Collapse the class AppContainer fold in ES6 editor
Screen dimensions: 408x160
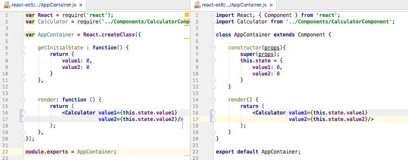[214, 35]
